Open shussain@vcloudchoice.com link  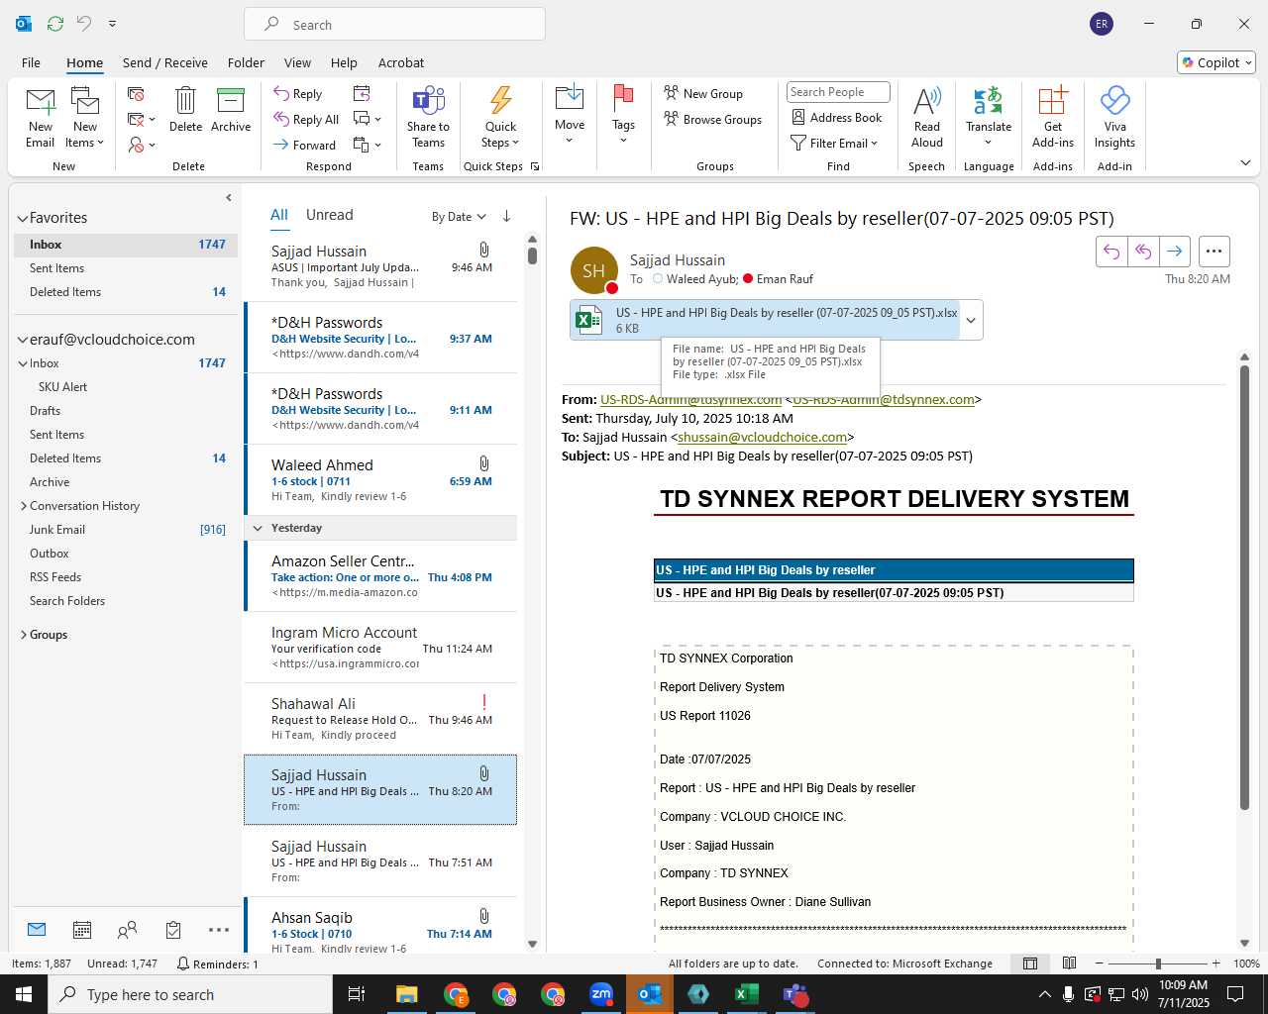(x=763, y=437)
